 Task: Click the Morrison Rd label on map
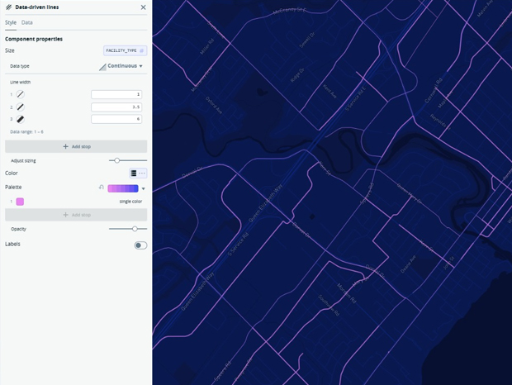(347, 293)
